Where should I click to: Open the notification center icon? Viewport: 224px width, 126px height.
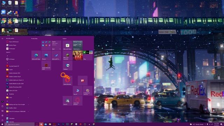coord(221,124)
